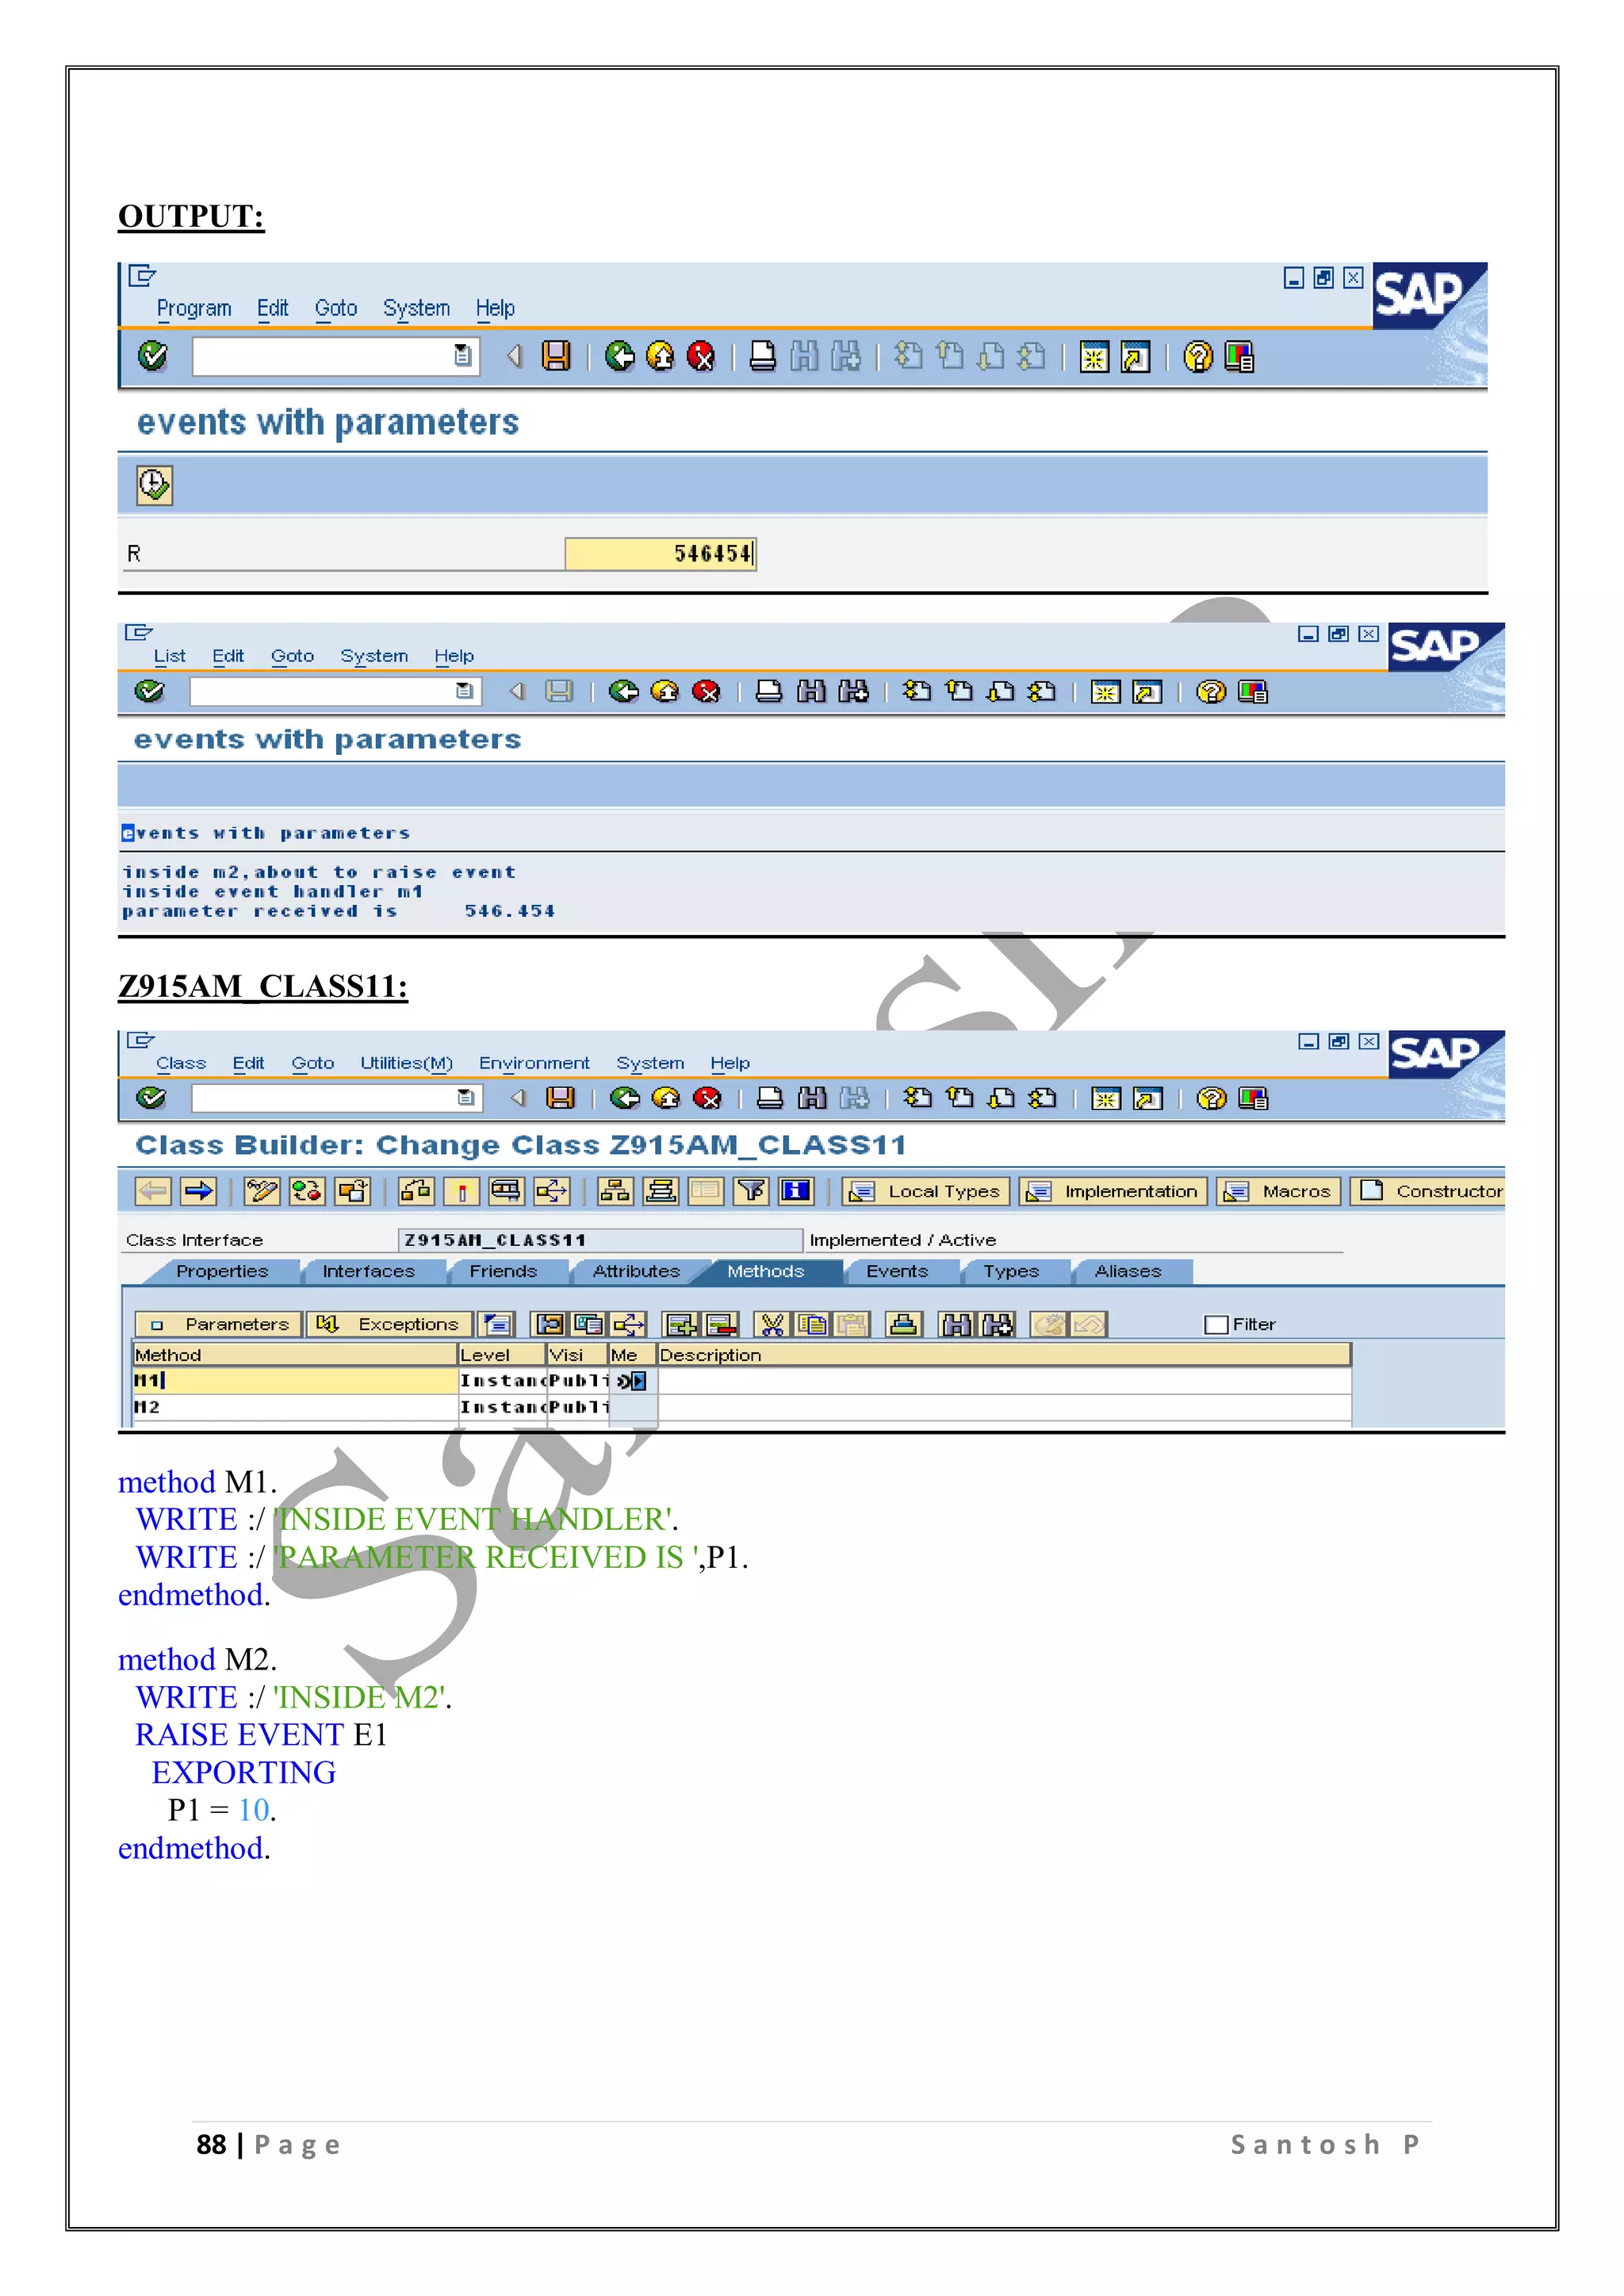This screenshot has height=2296, width=1624.
Task: Switch to the Properties tab
Action: (x=222, y=1271)
